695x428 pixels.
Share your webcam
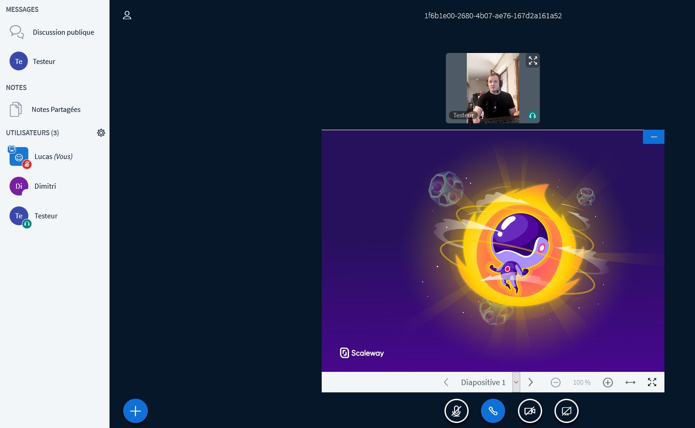[530, 411]
